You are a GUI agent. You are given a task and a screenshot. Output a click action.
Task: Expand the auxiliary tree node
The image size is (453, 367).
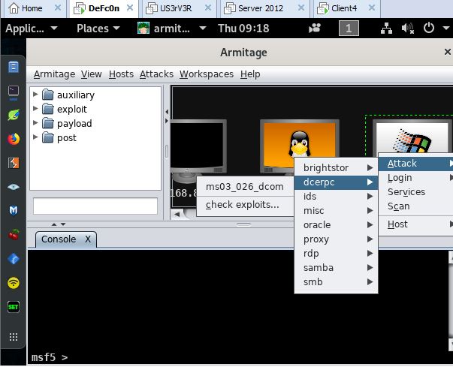pyautogui.click(x=35, y=95)
